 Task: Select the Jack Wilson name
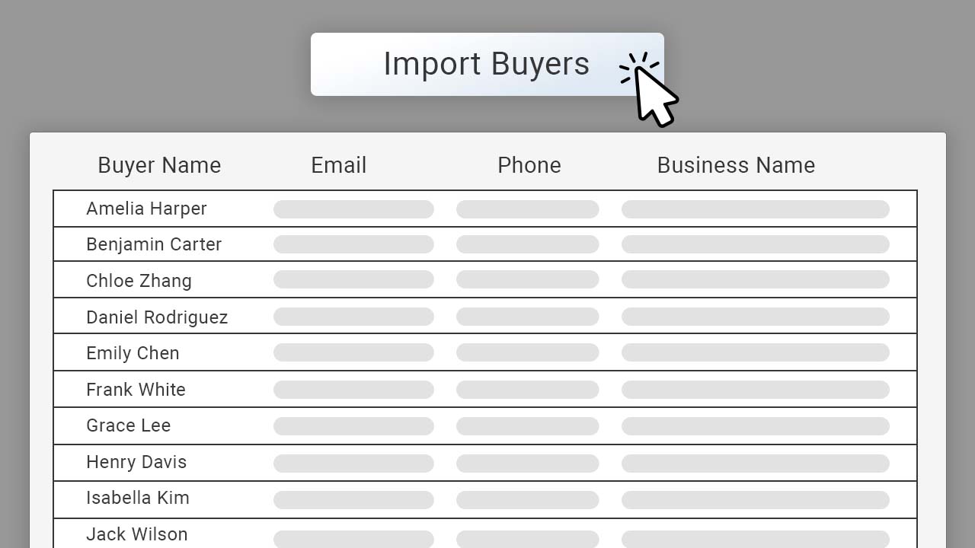click(137, 534)
